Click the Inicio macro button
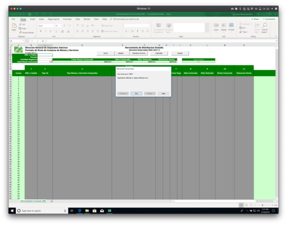This screenshot has height=225, width=287. click(x=105, y=53)
